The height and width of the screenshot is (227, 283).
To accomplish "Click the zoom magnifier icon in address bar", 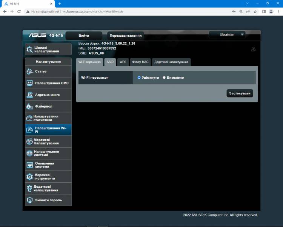I will [x=241, y=12].
